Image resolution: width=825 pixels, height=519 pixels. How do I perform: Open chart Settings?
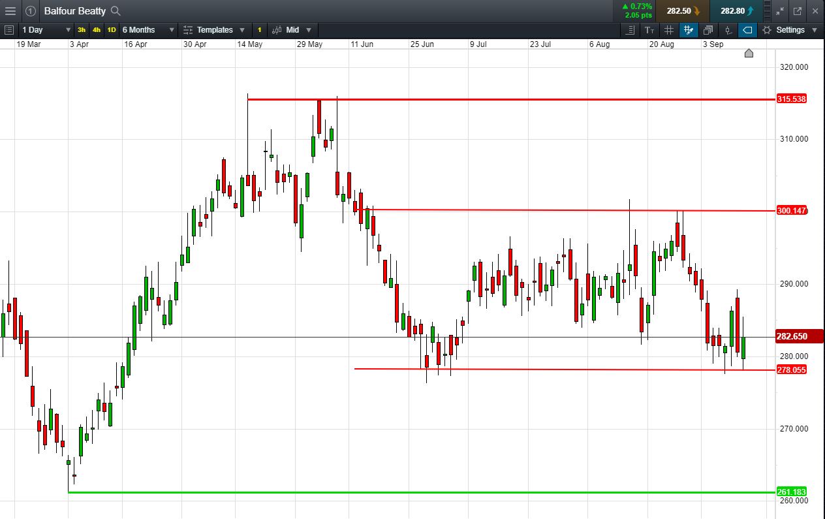click(790, 30)
